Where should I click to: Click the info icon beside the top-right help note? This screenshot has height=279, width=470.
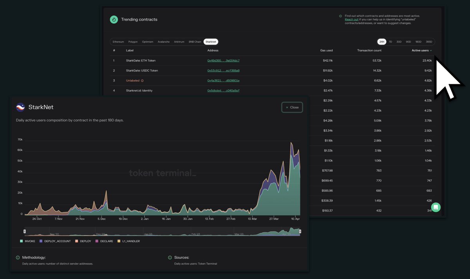coord(340,16)
